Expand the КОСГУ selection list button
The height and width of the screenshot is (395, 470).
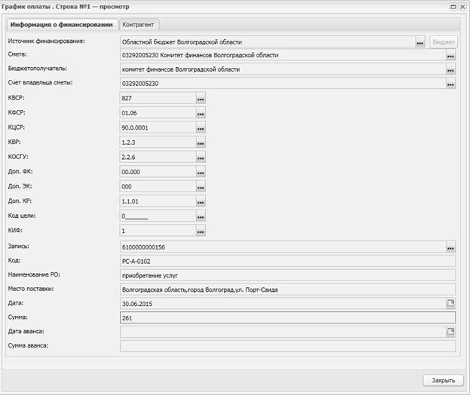coord(201,158)
